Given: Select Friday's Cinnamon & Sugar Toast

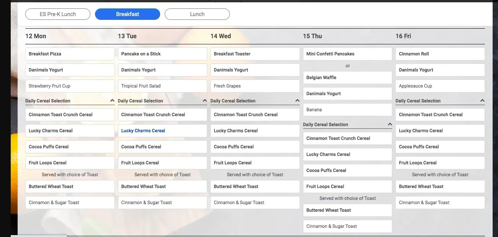Looking at the screenshot, I should tap(440, 203).
